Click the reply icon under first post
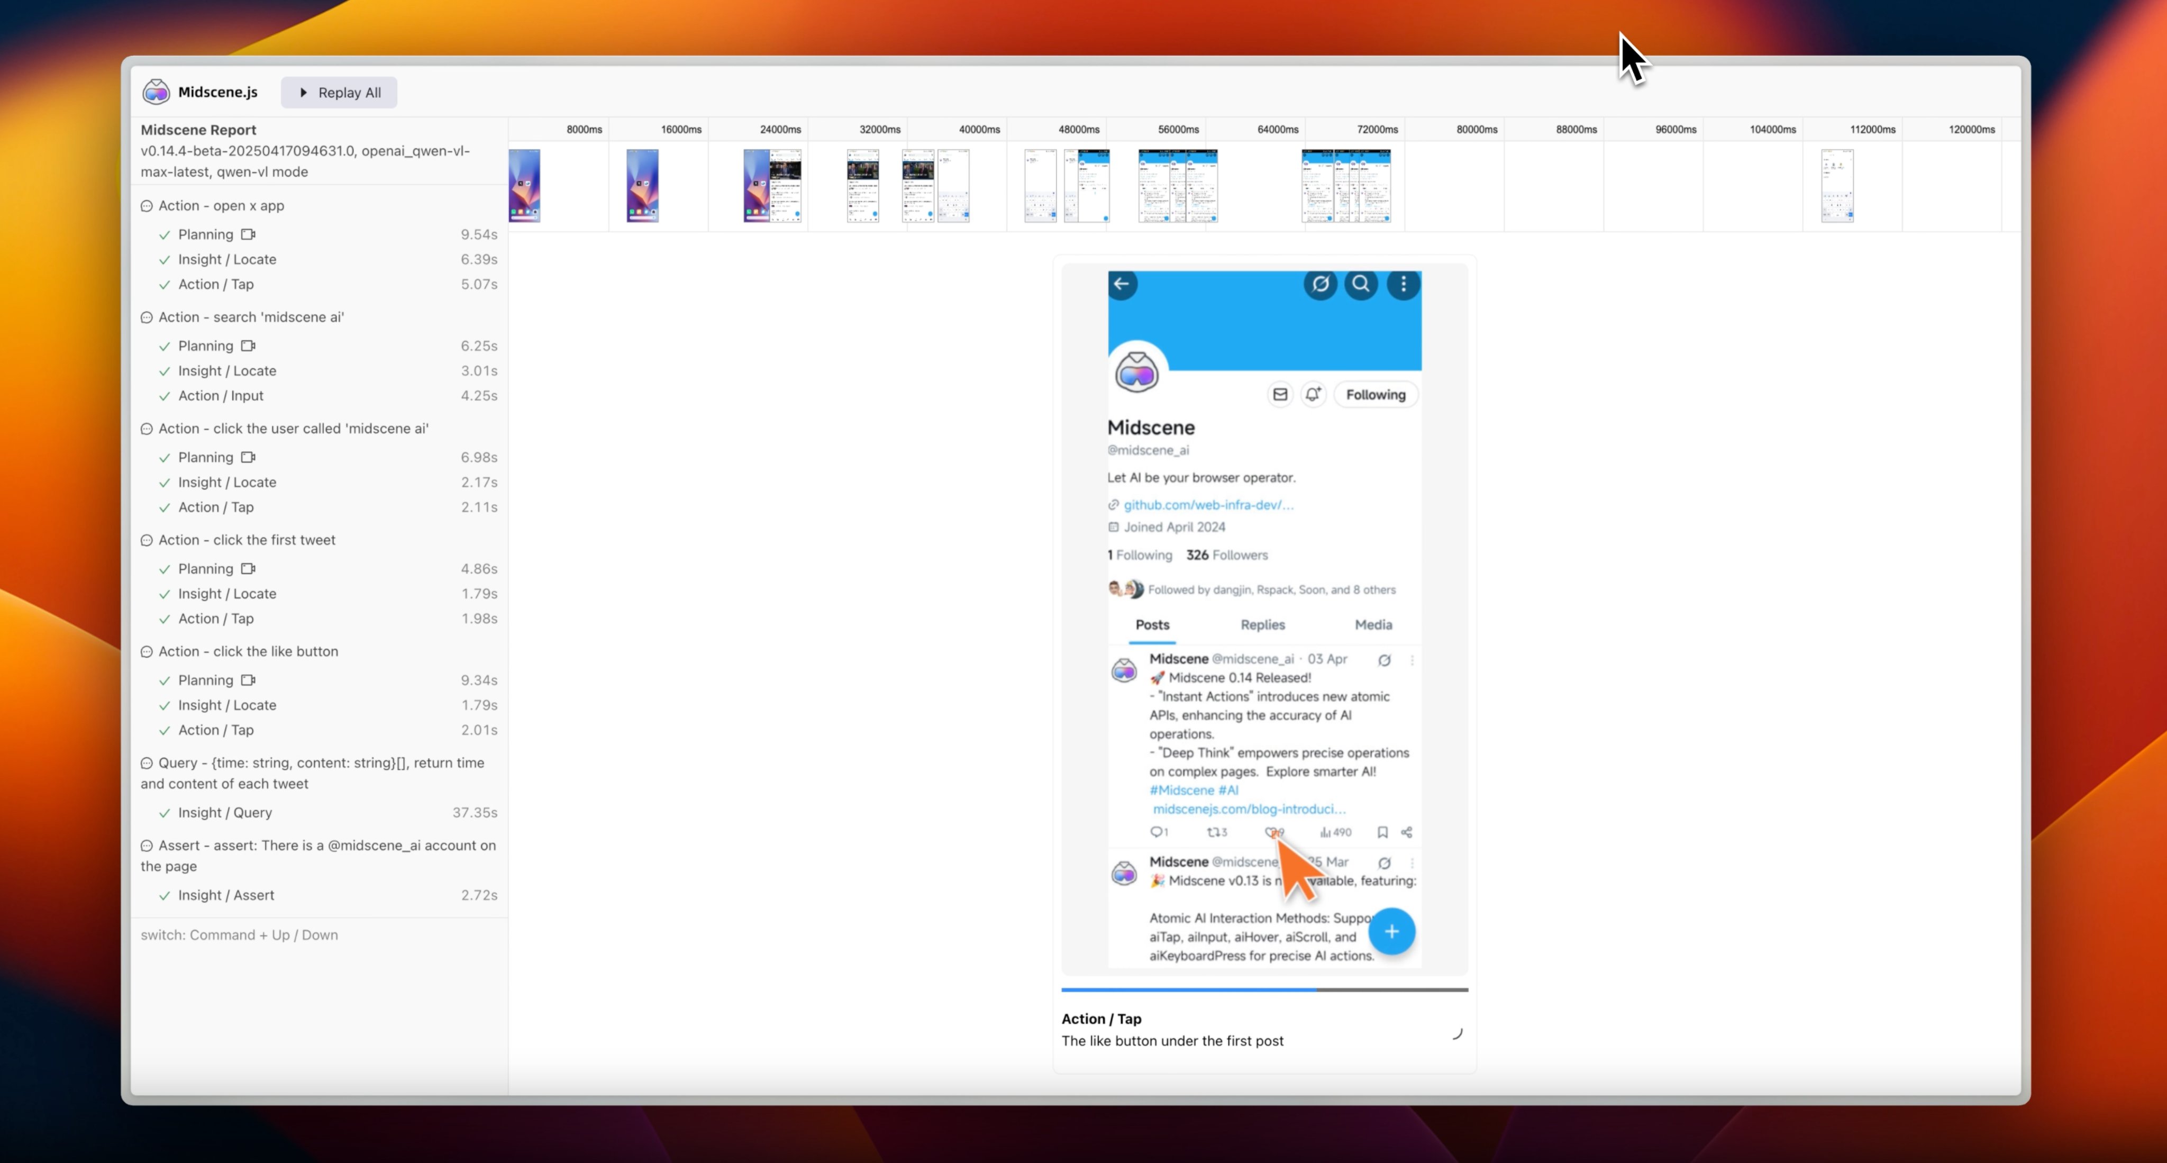 click(x=1156, y=831)
